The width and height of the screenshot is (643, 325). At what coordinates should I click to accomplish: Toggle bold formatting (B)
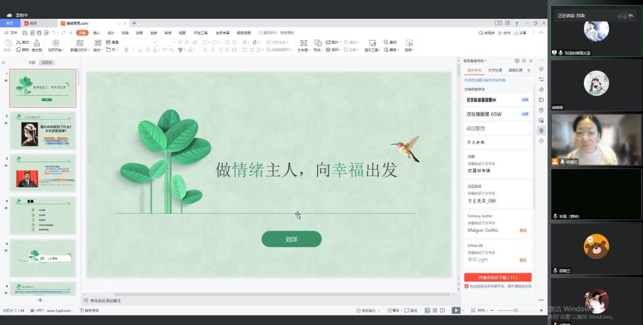coord(126,50)
